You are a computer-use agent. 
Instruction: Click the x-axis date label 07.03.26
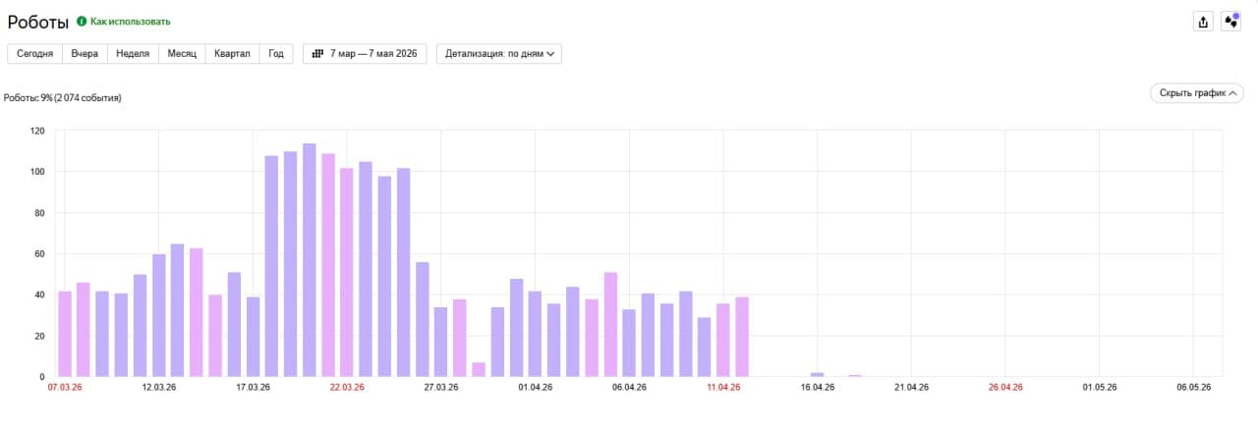point(65,388)
